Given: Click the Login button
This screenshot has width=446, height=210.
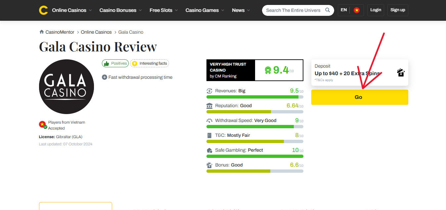Looking at the screenshot, I should tap(376, 10).
